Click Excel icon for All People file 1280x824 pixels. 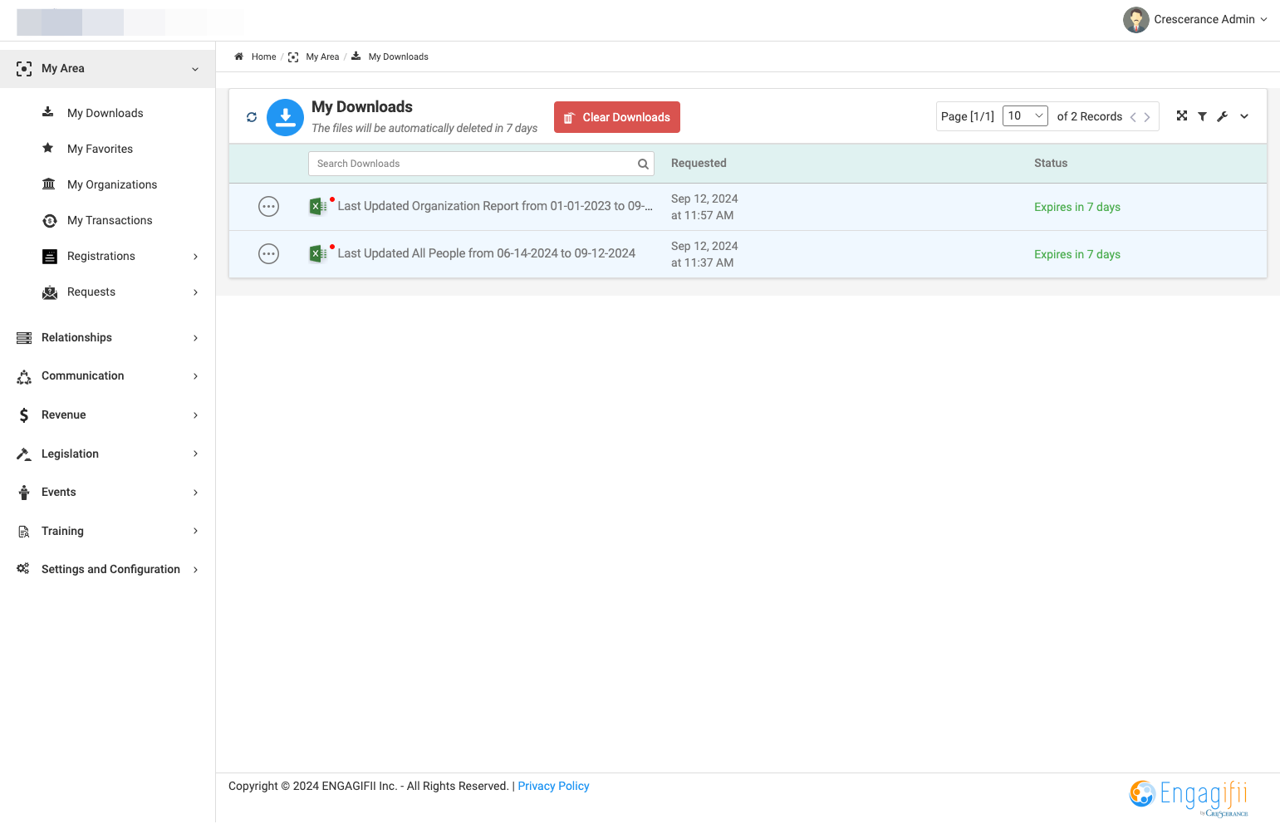coord(317,254)
